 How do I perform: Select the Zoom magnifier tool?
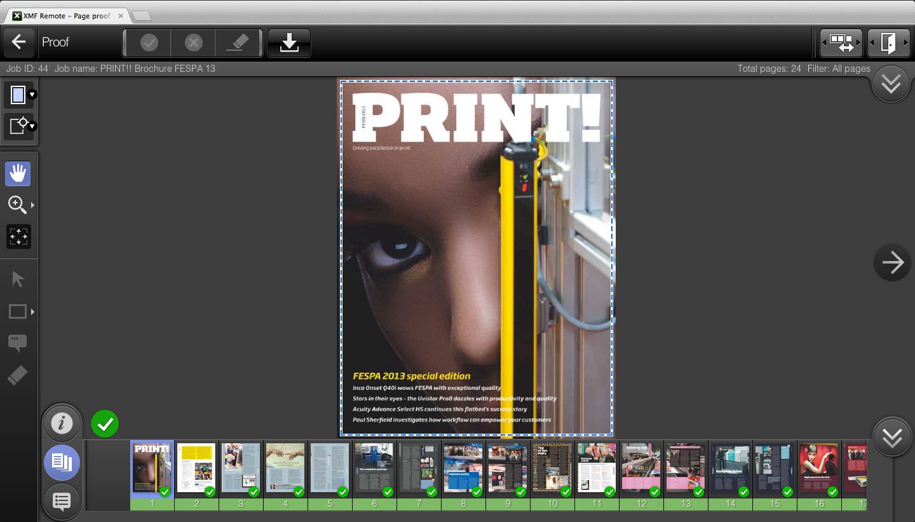coord(17,204)
